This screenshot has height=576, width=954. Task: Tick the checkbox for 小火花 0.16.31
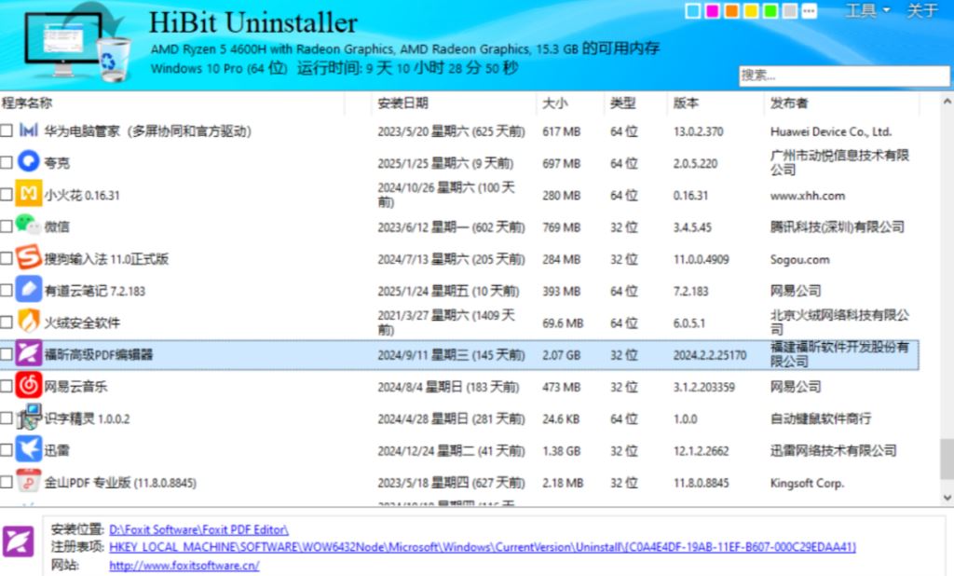coord(7,195)
